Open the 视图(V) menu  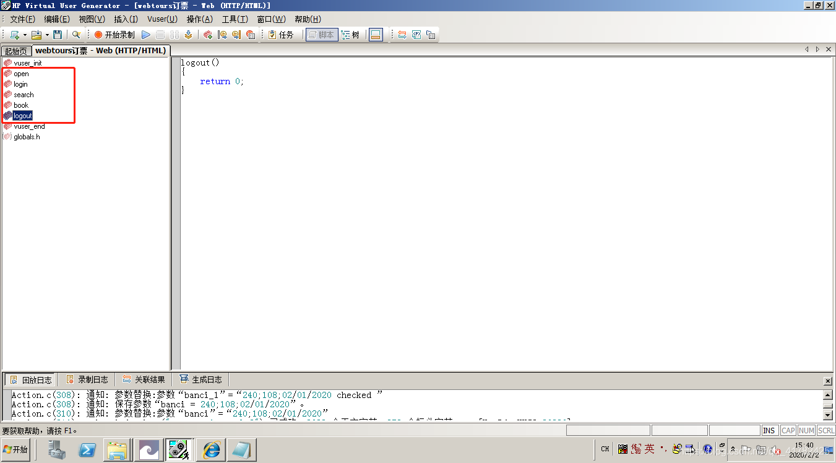pos(92,19)
